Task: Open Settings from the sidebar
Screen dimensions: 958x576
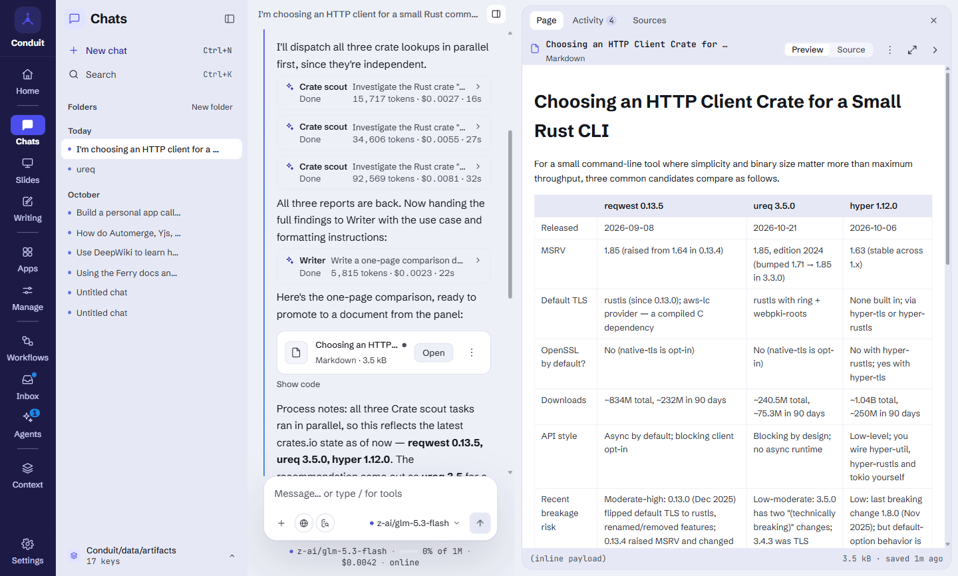Action: coord(27,552)
